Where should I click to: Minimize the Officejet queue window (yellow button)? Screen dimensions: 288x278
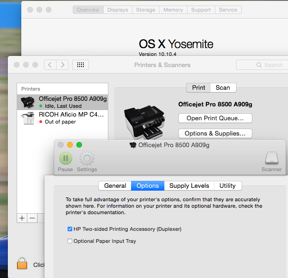coord(70,145)
